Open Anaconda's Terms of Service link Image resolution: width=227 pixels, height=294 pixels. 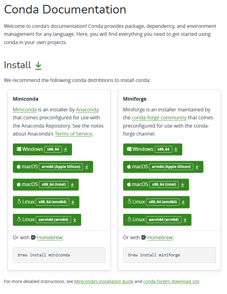(x=74, y=134)
